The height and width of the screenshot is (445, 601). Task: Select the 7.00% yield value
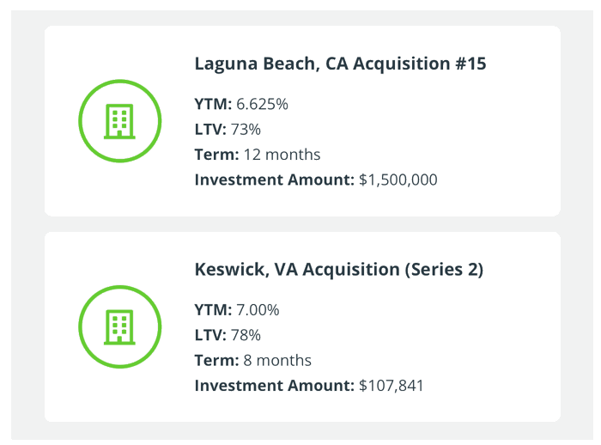pos(258,310)
